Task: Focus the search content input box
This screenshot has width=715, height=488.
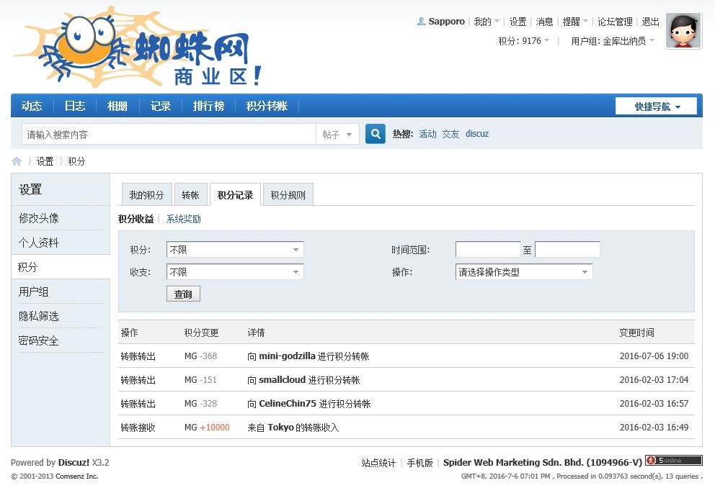Action: coord(169,135)
